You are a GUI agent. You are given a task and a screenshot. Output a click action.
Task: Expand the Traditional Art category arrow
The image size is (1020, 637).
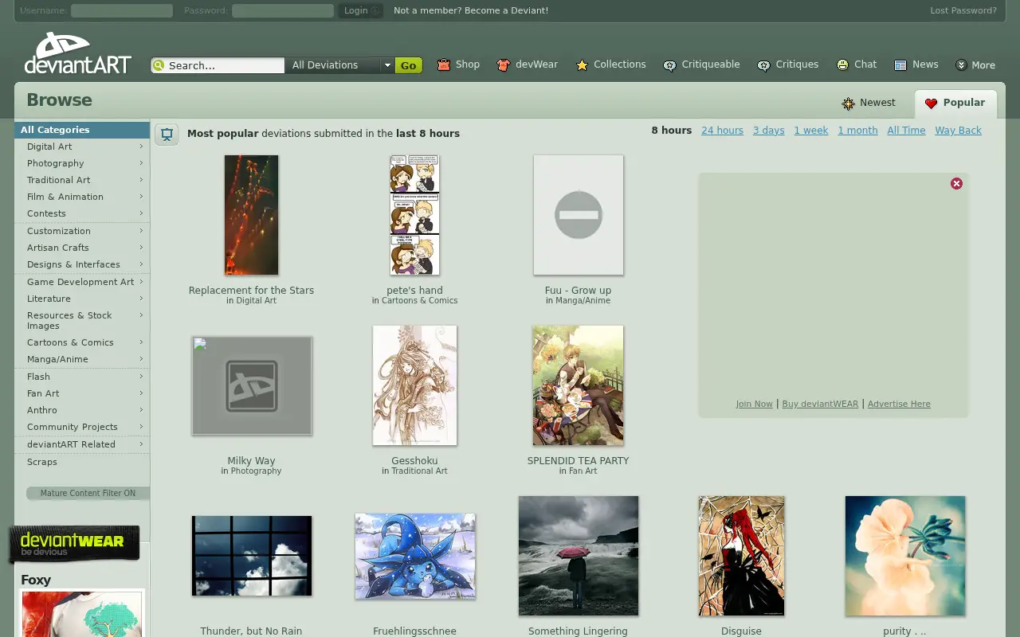coord(141,180)
